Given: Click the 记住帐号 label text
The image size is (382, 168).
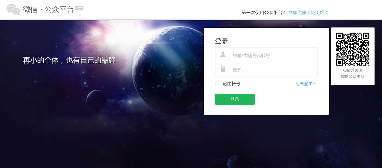Looking at the screenshot, I should (x=231, y=84).
